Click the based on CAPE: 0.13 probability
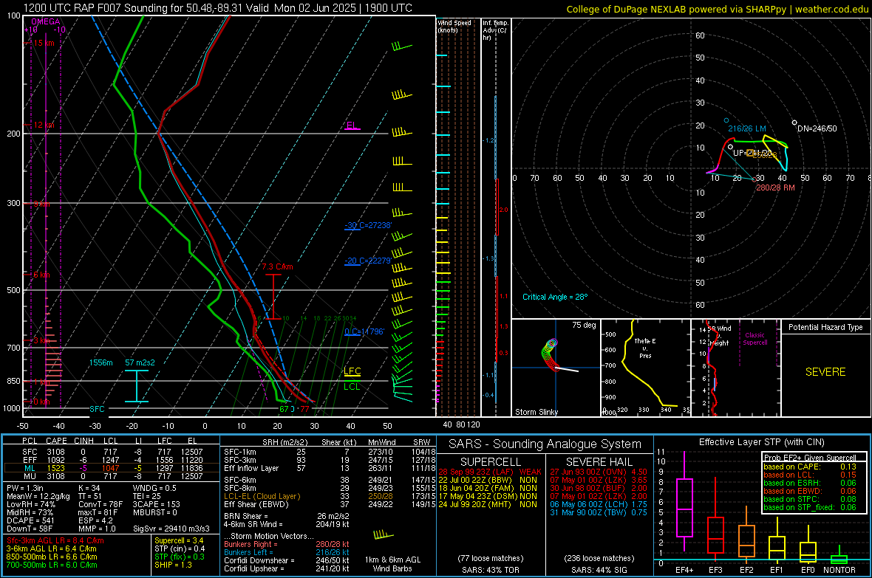The image size is (872, 578). point(810,467)
